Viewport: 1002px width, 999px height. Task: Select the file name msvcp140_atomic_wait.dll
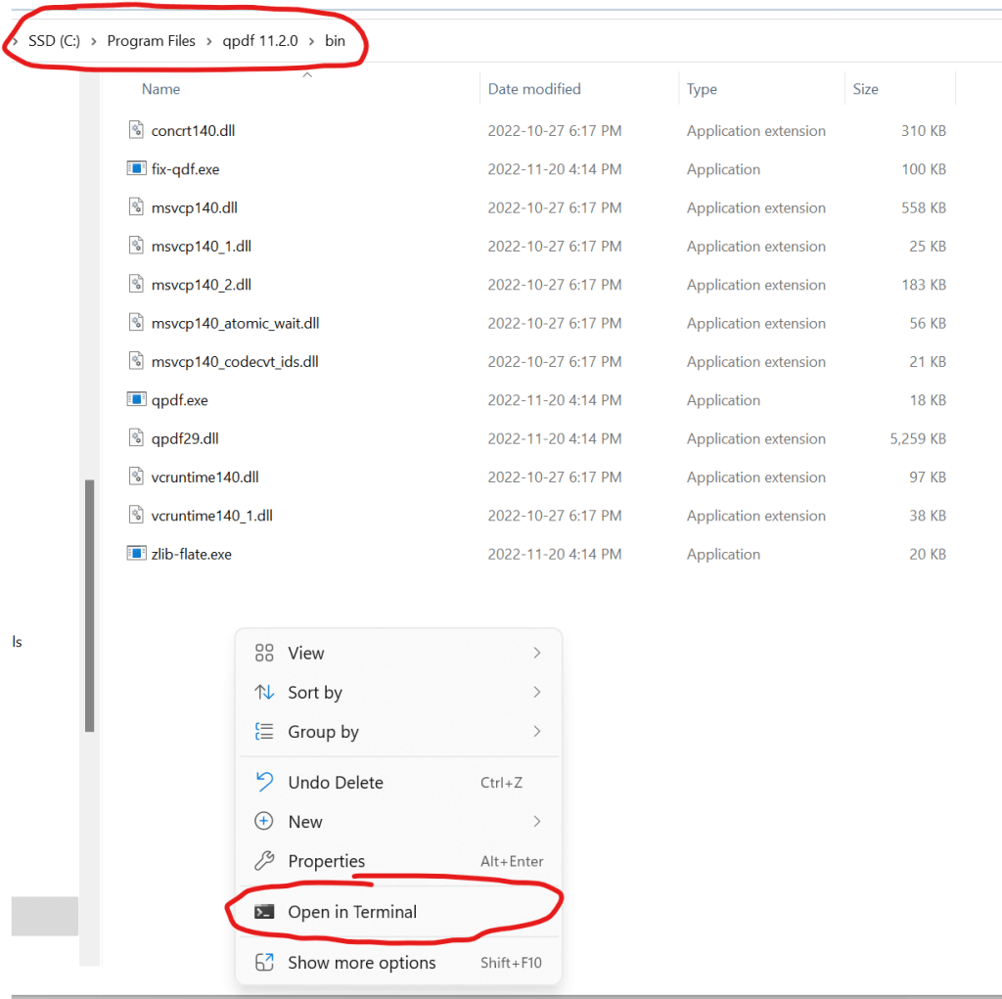tap(235, 324)
